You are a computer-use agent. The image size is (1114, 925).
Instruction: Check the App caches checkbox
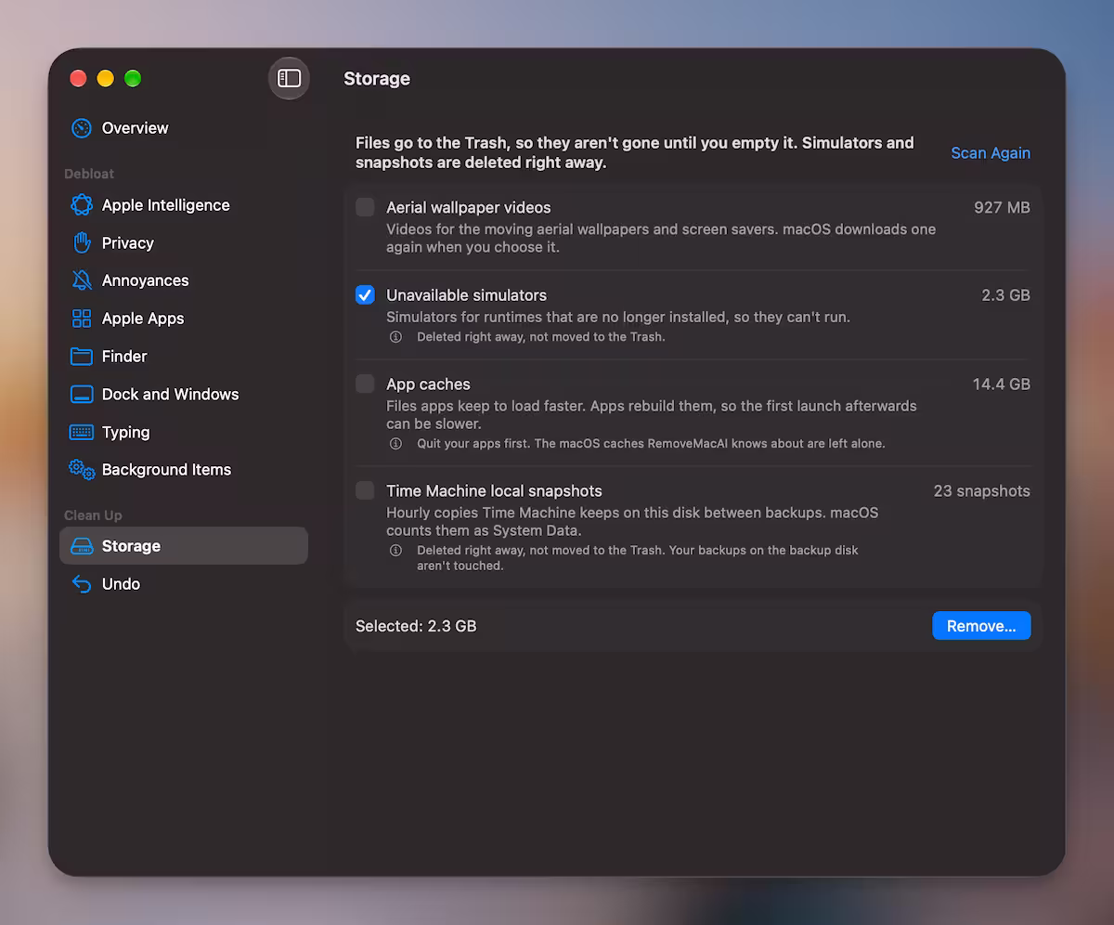pyautogui.click(x=365, y=384)
